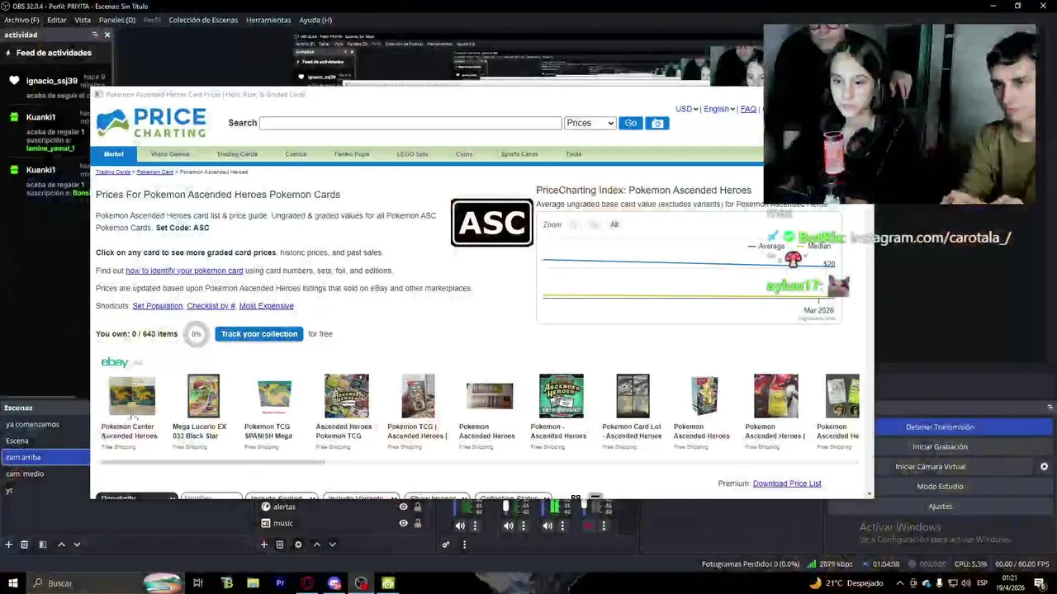The image size is (1057, 594).
Task: Open Opera browser from the taskbar
Action: [307, 583]
